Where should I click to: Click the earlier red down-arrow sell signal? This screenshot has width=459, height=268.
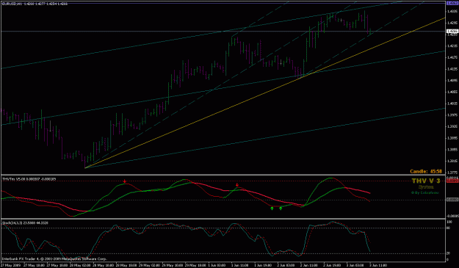125,181
